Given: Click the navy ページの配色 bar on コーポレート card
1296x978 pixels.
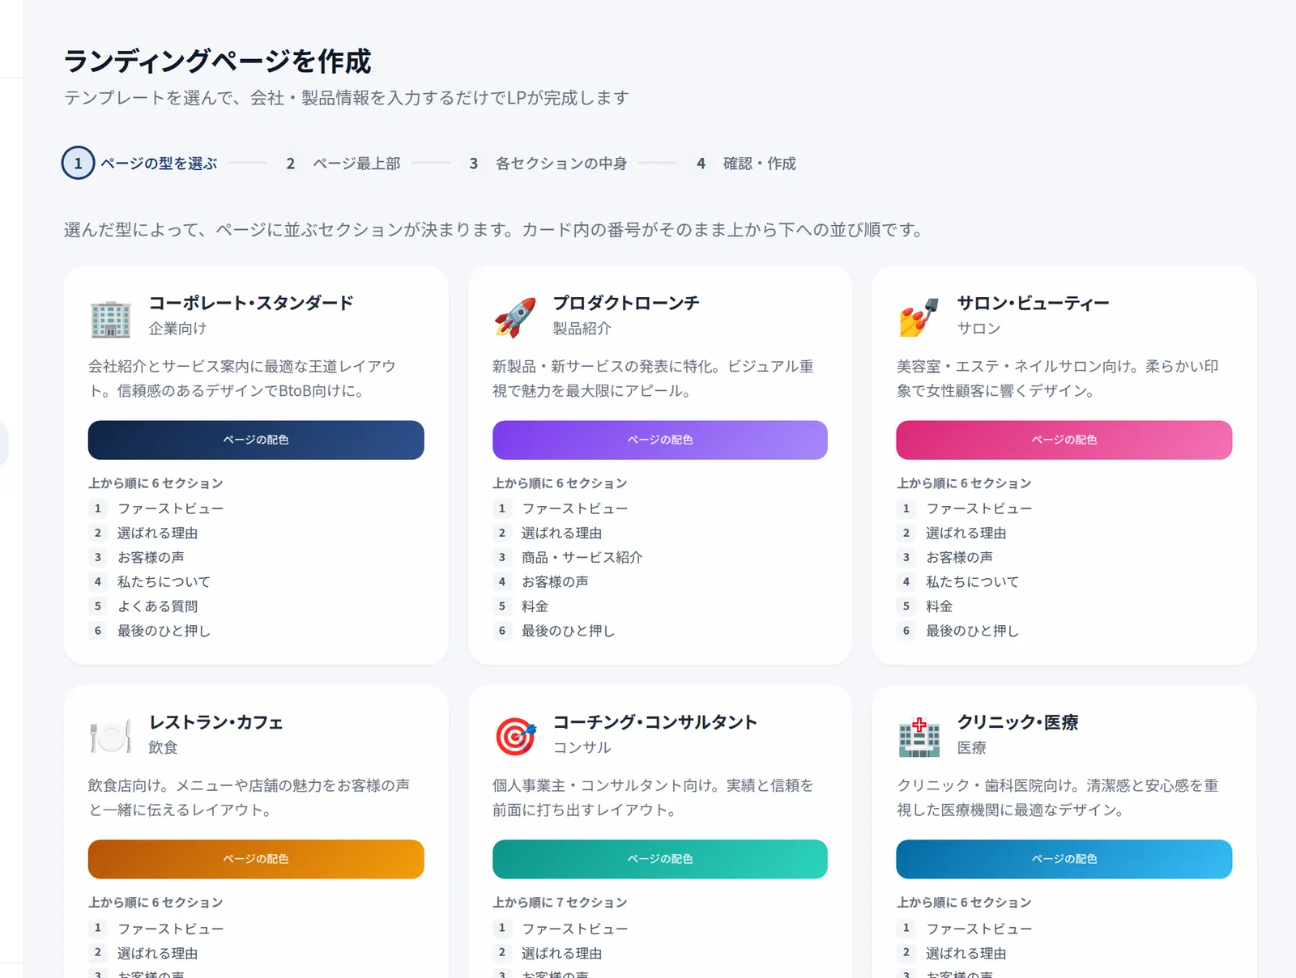Looking at the screenshot, I should (256, 440).
